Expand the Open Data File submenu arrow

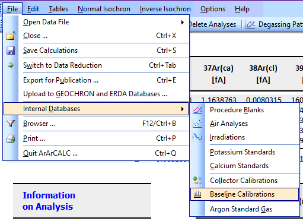[183, 22]
